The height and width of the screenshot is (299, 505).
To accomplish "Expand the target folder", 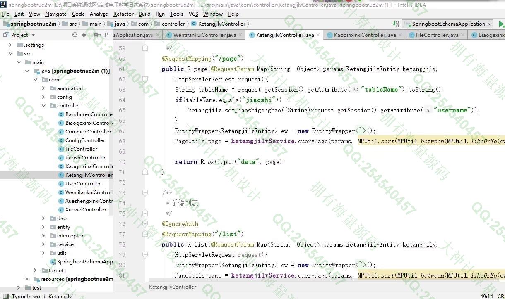I will [35, 270].
